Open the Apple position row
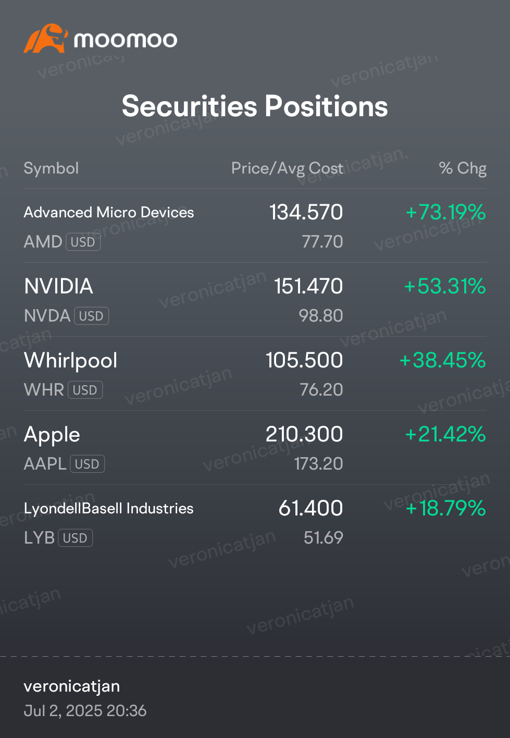510x738 pixels. [255, 448]
